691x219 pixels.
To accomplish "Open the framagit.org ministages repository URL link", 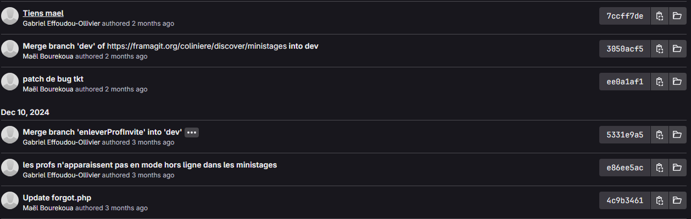I will (x=197, y=46).
